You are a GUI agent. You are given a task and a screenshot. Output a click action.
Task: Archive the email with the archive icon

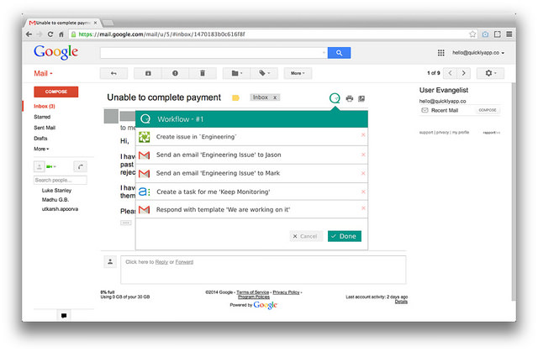[148, 73]
